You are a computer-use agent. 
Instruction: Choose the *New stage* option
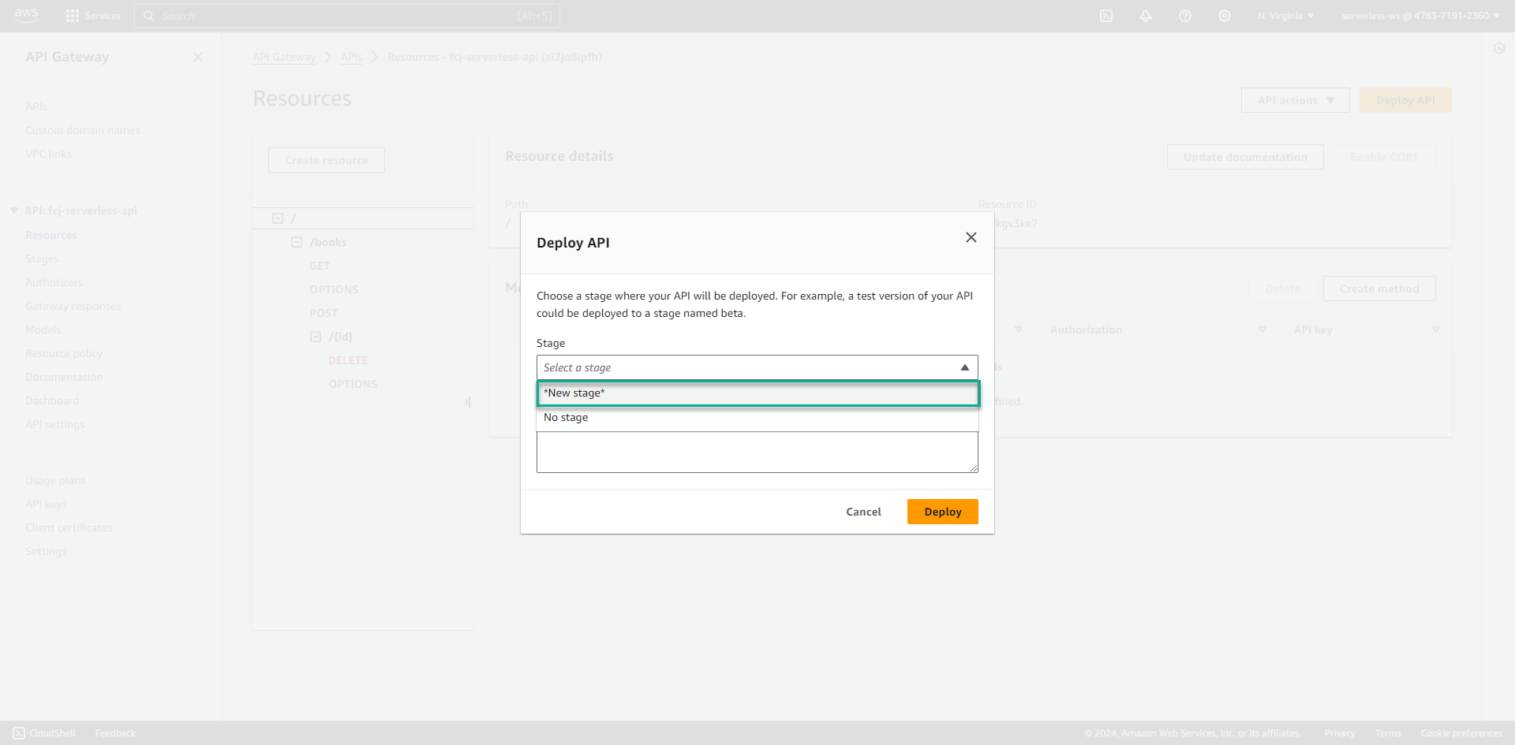coord(758,393)
